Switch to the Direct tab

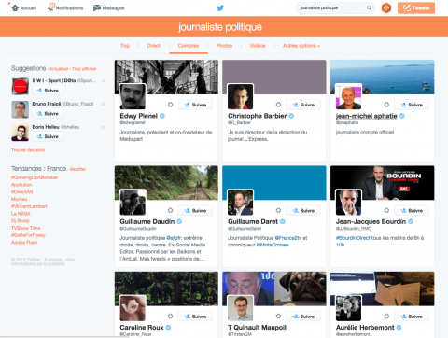[154, 46]
